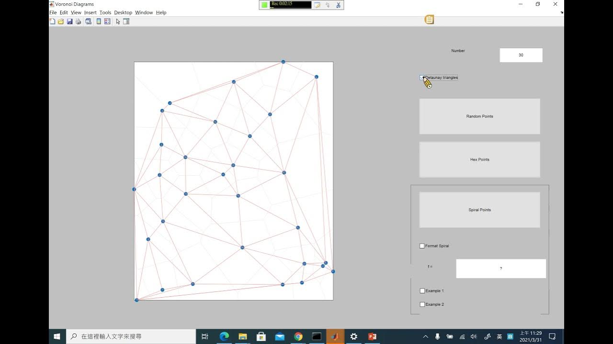The width and height of the screenshot is (613, 344).
Task: Open the Desktop menu
Action: pos(123,12)
